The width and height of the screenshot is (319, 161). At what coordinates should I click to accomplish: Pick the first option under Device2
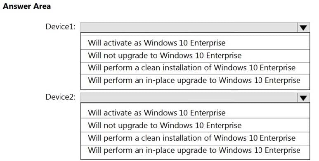click(x=195, y=113)
